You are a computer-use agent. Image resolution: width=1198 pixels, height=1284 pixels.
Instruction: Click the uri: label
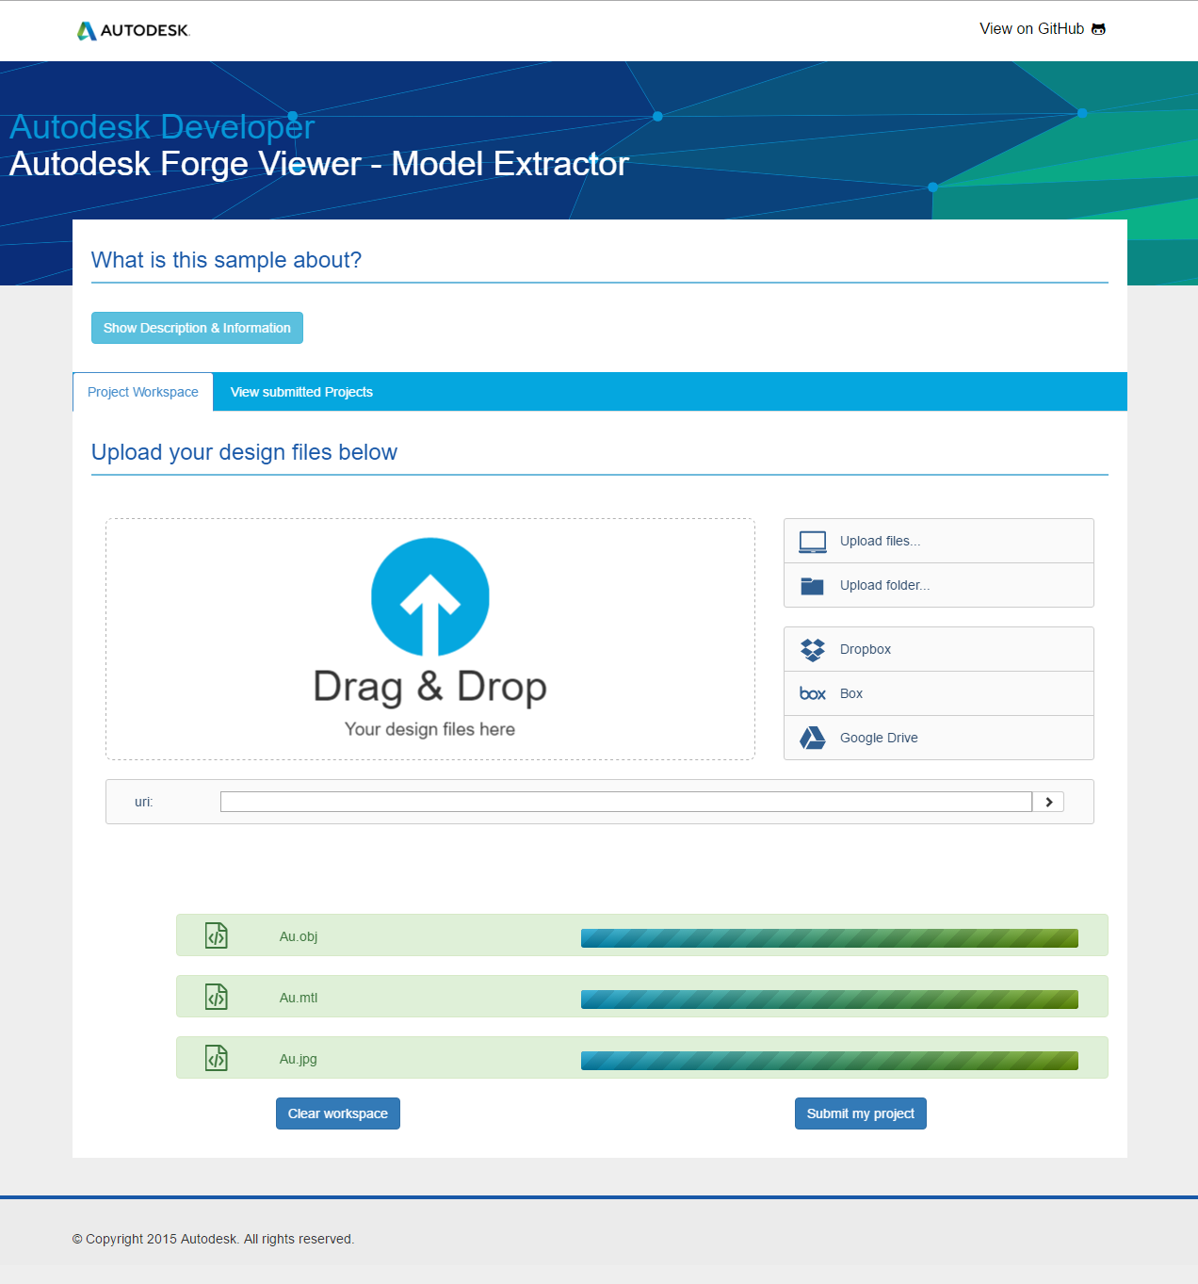143,802
